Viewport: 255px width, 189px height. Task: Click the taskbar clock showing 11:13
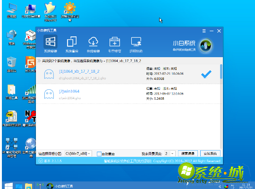(246, 186)
